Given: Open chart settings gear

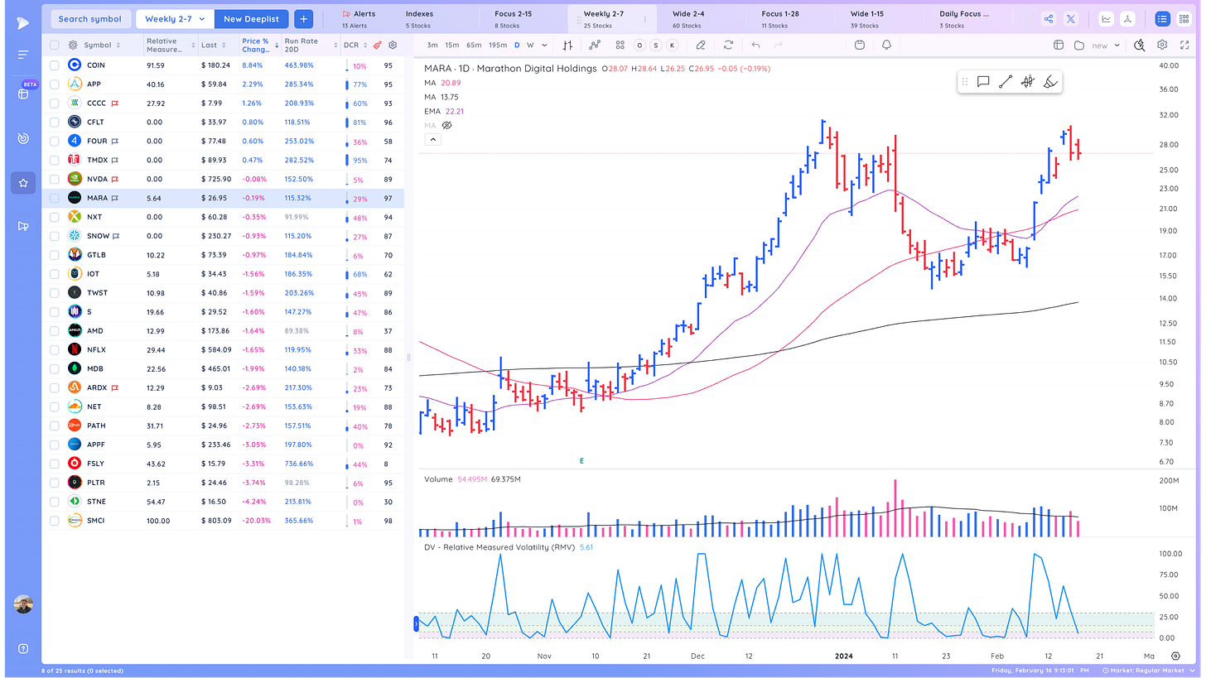Looking at the screenshot, I should 1162,46.
